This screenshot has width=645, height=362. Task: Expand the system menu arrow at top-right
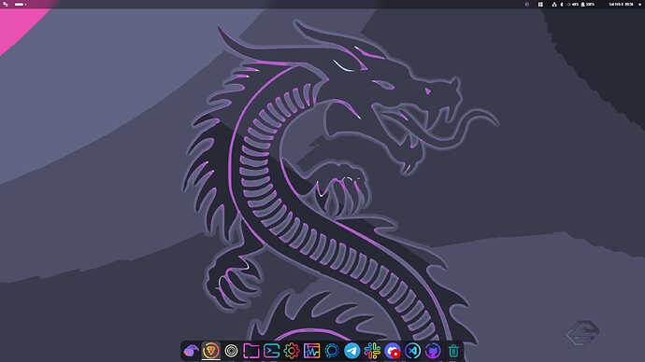pos(639,4)
